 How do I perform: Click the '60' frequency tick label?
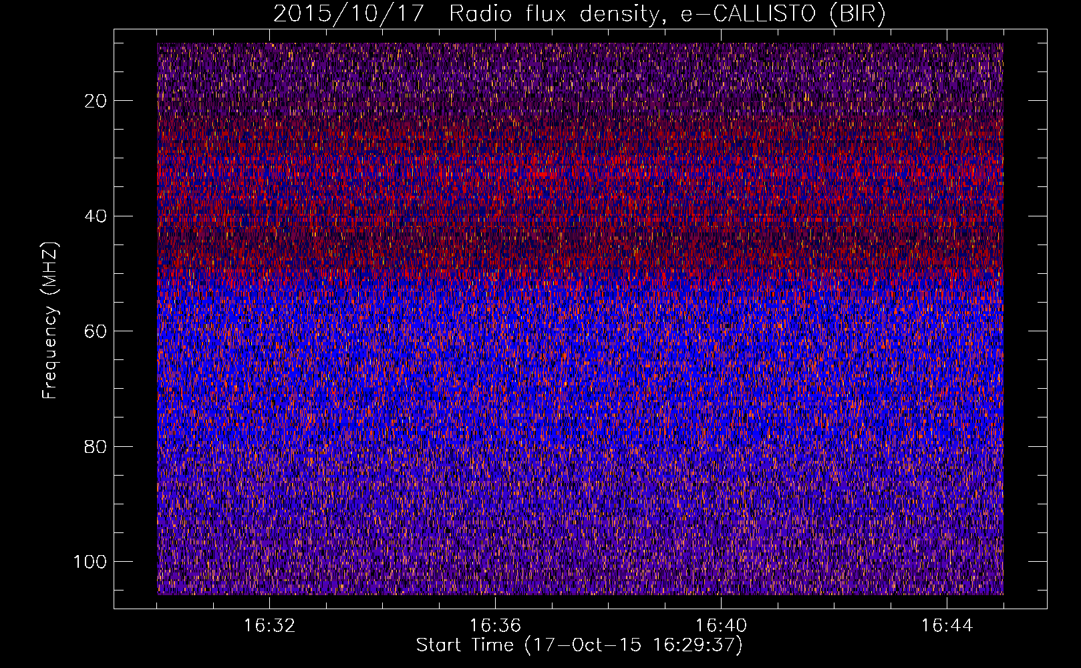click(96, 331)
